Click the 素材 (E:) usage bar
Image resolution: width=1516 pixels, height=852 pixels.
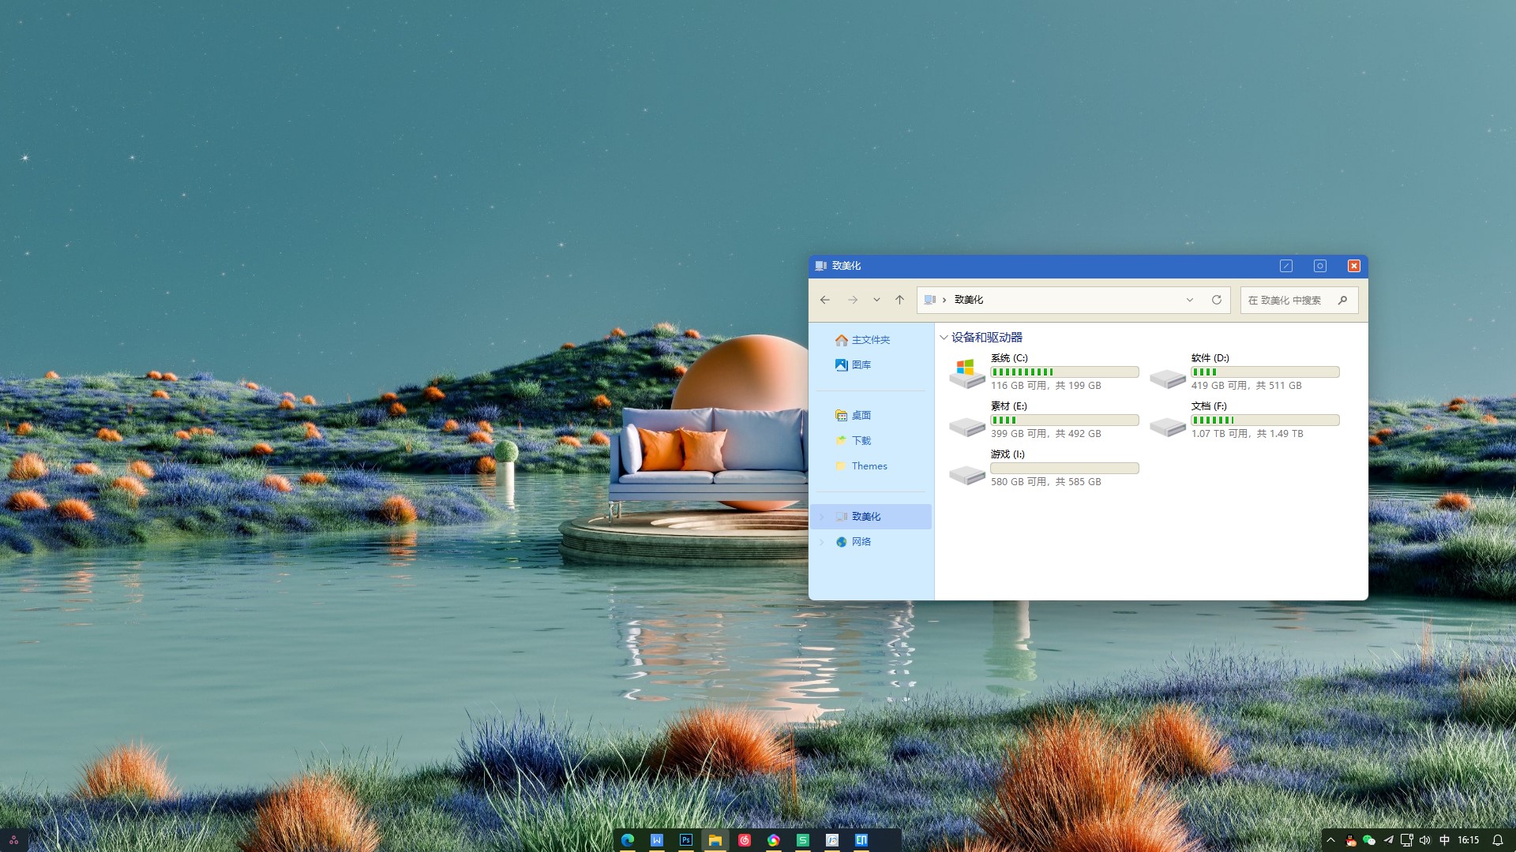click(1064, 420)
